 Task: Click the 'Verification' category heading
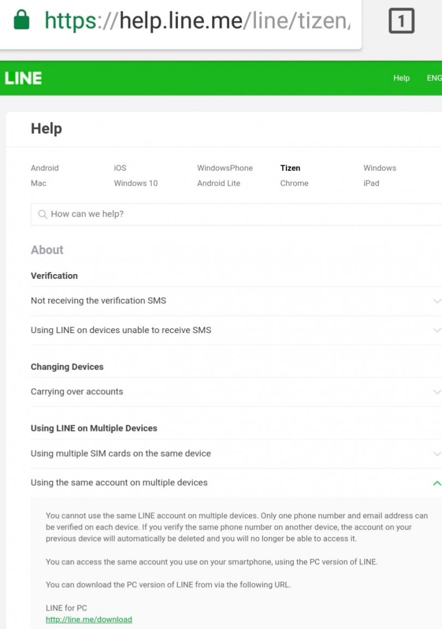click(54, 276)
